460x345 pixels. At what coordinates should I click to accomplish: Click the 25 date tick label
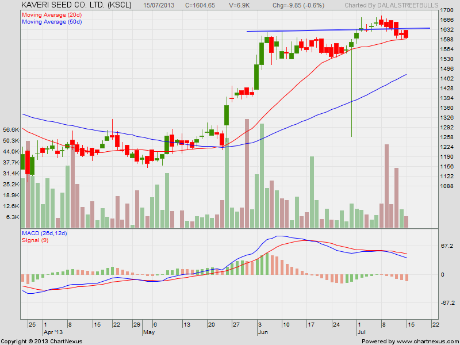coord(32,324)
